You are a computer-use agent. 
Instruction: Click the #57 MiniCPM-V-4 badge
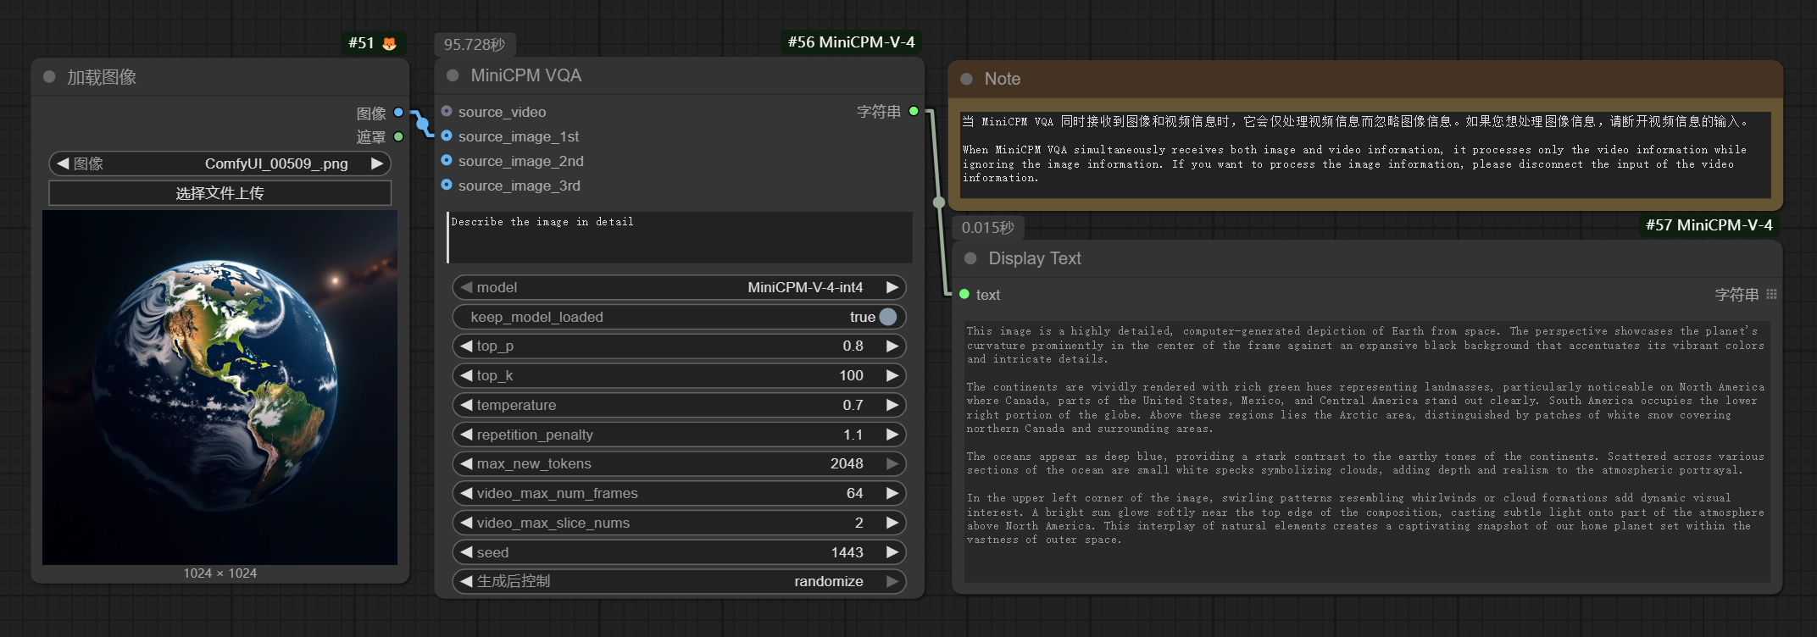1709,225
